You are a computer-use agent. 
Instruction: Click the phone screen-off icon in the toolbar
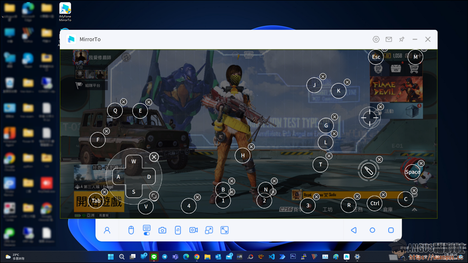pos(178,230)
